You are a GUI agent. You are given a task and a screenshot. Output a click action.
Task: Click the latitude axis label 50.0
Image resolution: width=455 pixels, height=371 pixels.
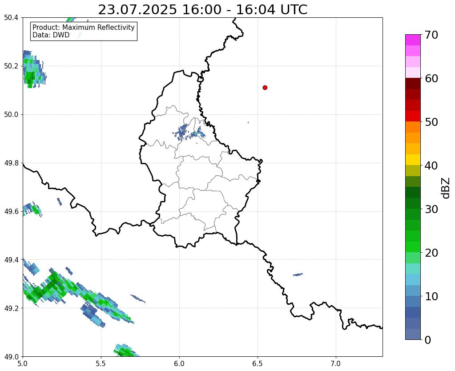point(11,115)
